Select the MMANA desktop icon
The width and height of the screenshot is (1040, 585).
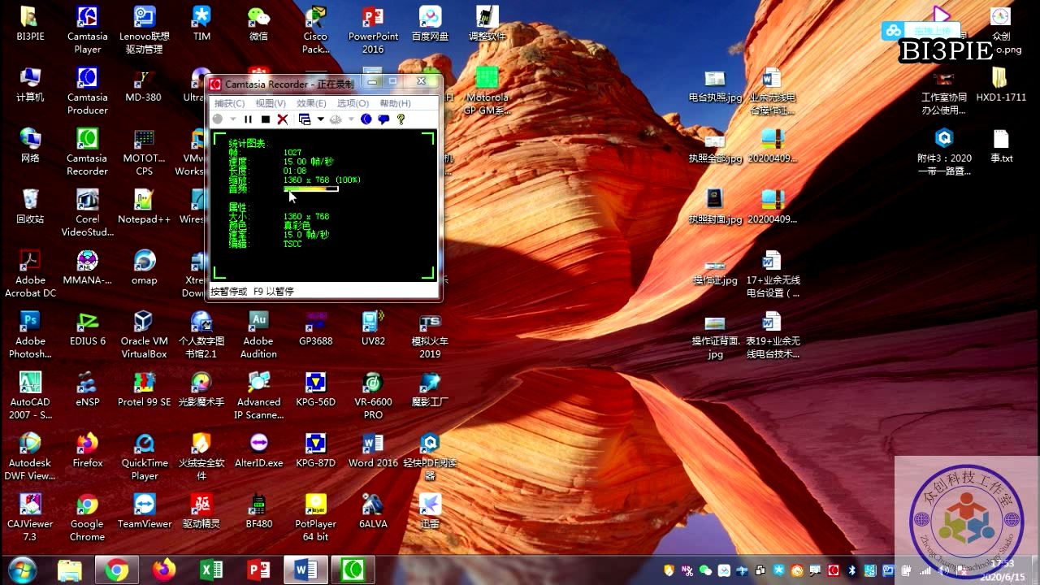point(88,267)
